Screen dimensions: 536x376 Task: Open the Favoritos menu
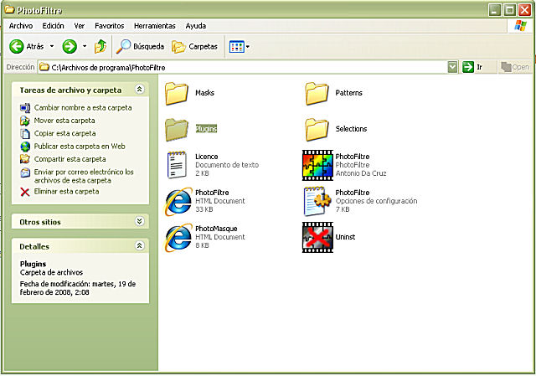(x=110, y=26)
